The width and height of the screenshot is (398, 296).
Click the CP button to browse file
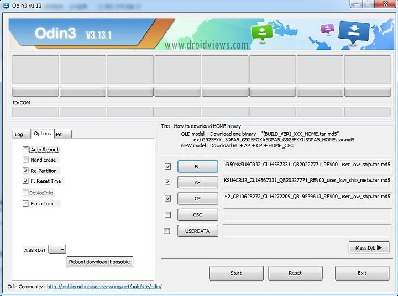[x=198, y=199]
